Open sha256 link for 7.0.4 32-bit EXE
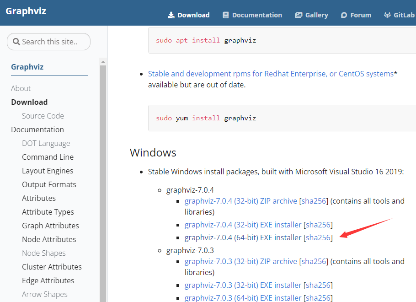Image resolution: width=416 pixels, height=302 pixels. pos(318,225)
